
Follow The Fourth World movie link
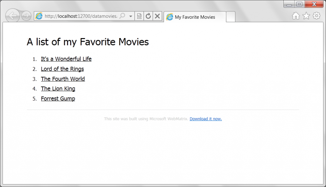point(63,79)
